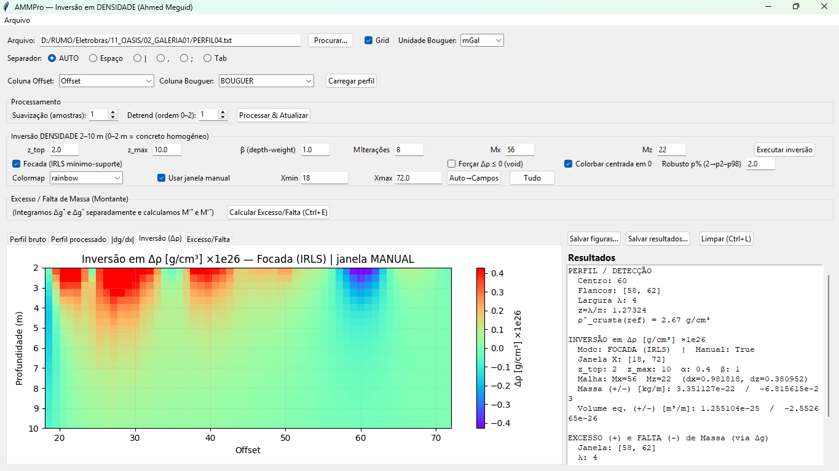
Task: Click Executar inversão button
Action: 784,149
